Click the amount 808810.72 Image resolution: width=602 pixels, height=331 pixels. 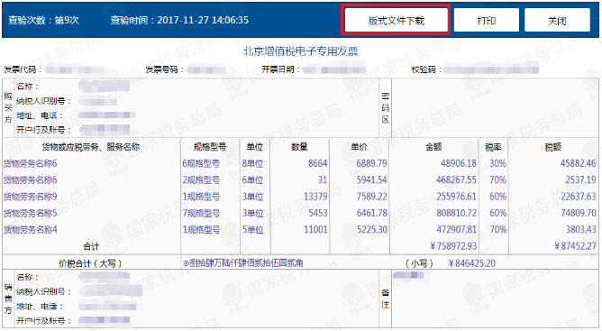tap(456, 214)
